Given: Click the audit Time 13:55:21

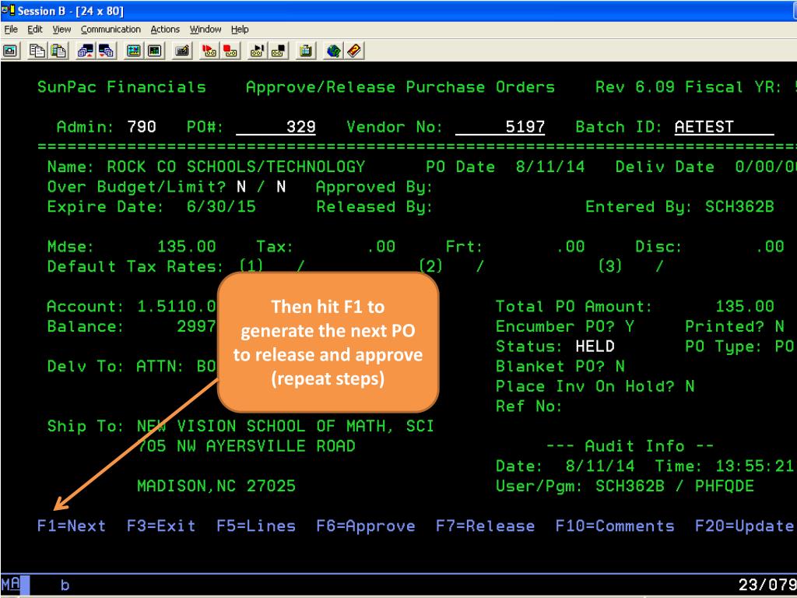Looking at the screenshot, I should (755, 466).
